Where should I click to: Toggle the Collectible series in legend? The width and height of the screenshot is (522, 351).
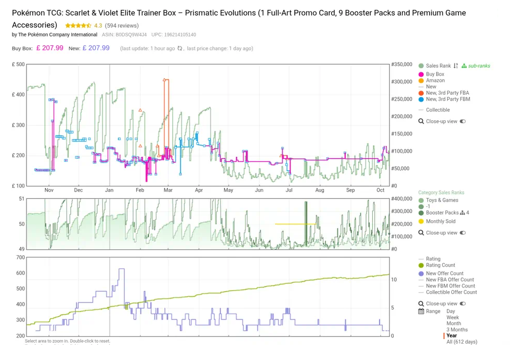434,110
